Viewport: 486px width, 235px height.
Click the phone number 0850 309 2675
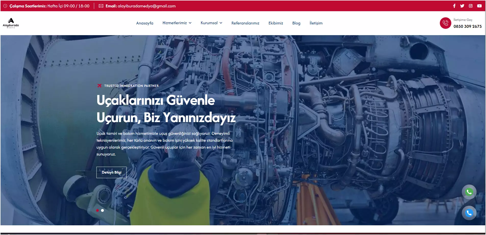(467, 26)
